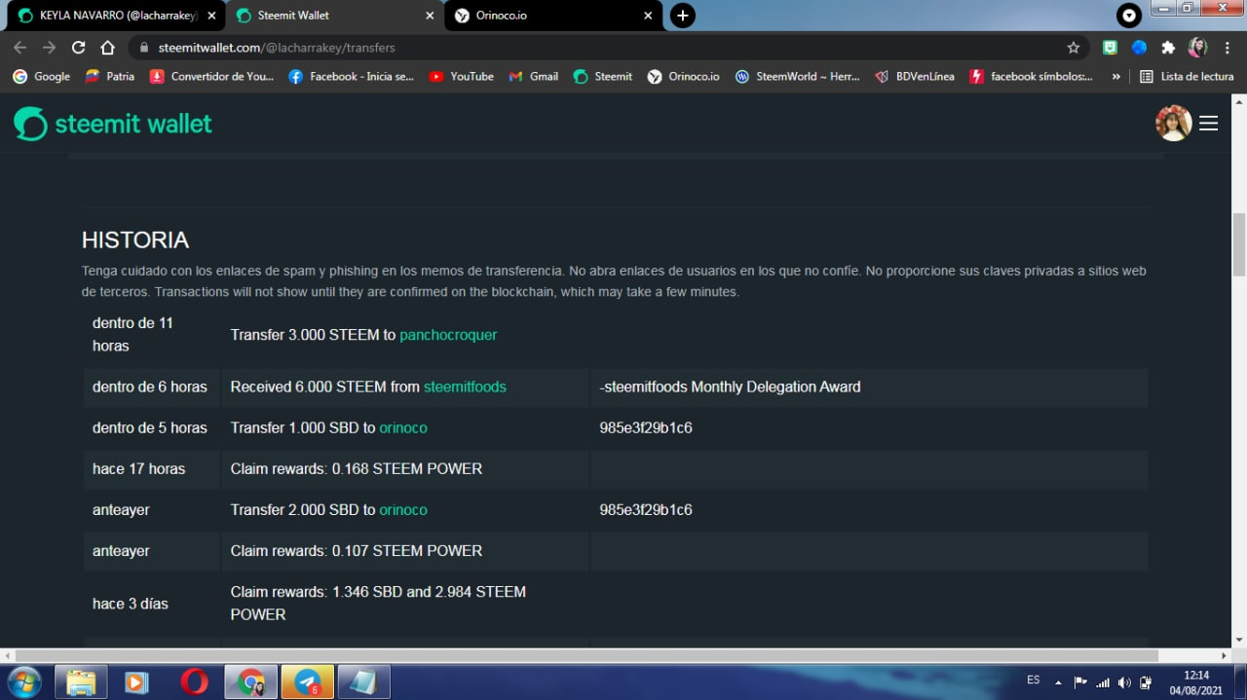Open the SteemWorld ~ Herr... bookmark
The height and width of the screenshot is (700, 1247).
click(x=797, y=76)
